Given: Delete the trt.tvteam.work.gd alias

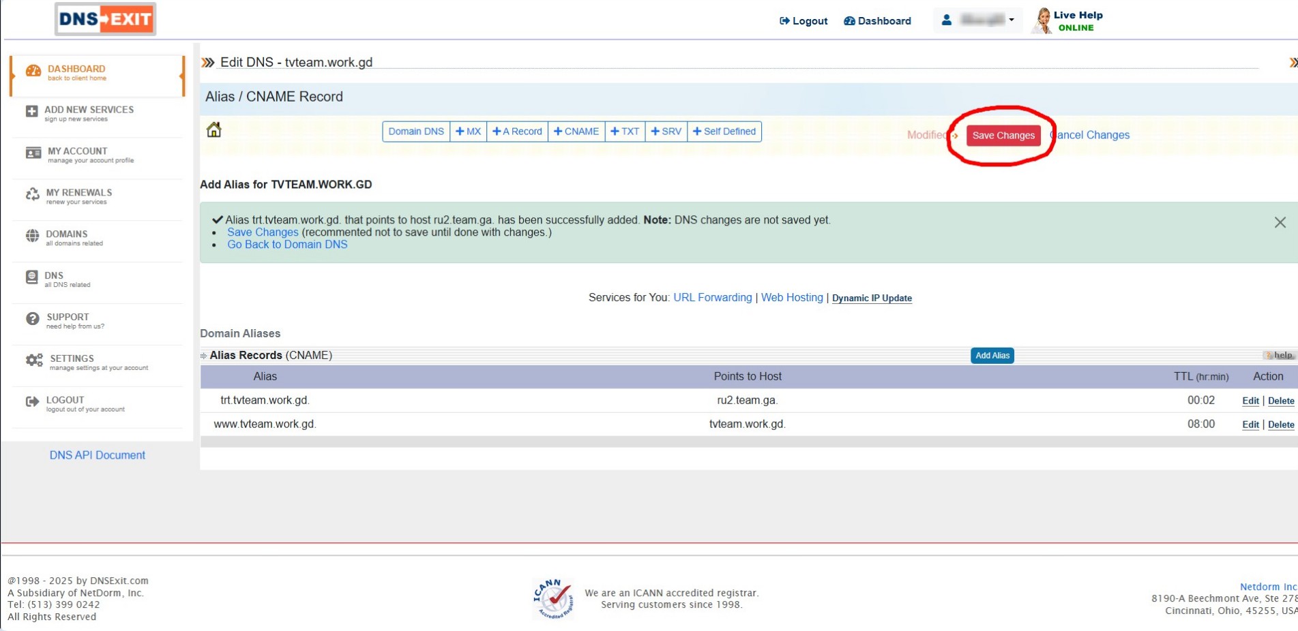Looking at the screenshot, I should (1280, 401).
